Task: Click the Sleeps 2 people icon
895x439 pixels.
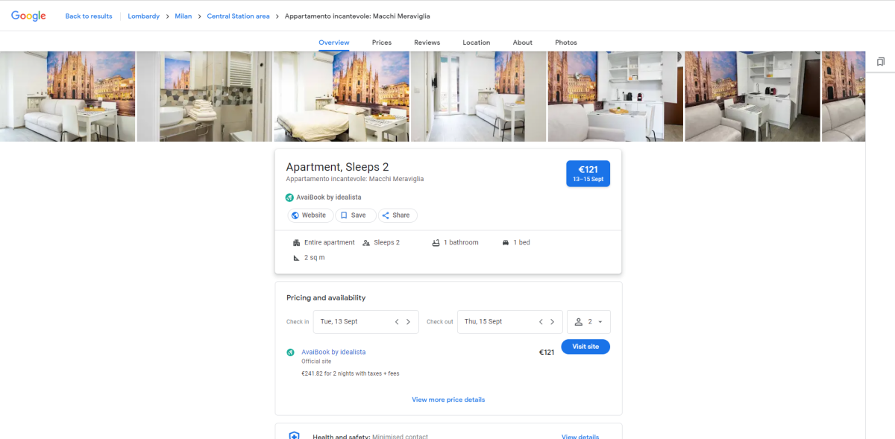Action: coord(365,242)
